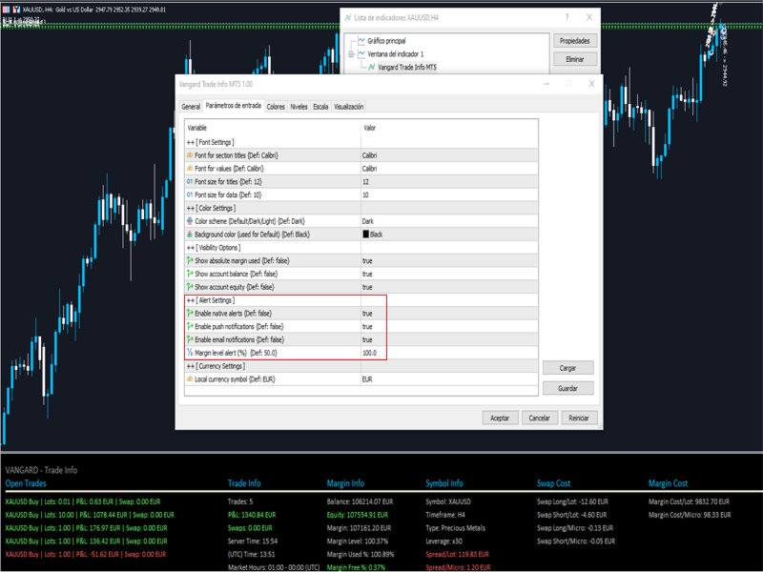The image size is (763, 572).
Task: Click the fraction icon beside Margin level alert
Action: point(190,353)
